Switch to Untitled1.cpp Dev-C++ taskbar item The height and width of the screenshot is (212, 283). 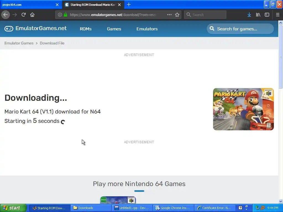coord(132,208)
